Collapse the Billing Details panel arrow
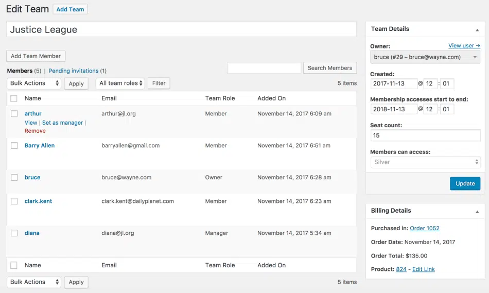The image size is (489, 293). pos(477,212)
